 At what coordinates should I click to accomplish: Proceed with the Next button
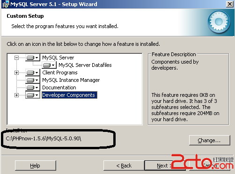click(x=165, y=166)
